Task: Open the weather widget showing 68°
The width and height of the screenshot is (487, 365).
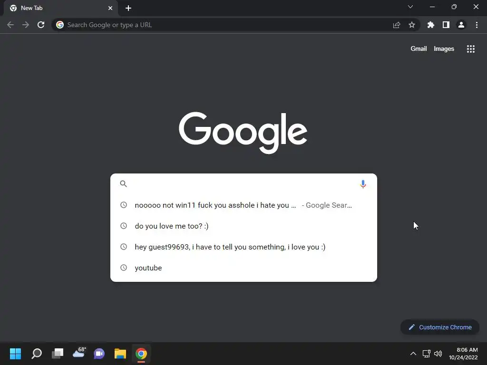Action: coord(79,353)
